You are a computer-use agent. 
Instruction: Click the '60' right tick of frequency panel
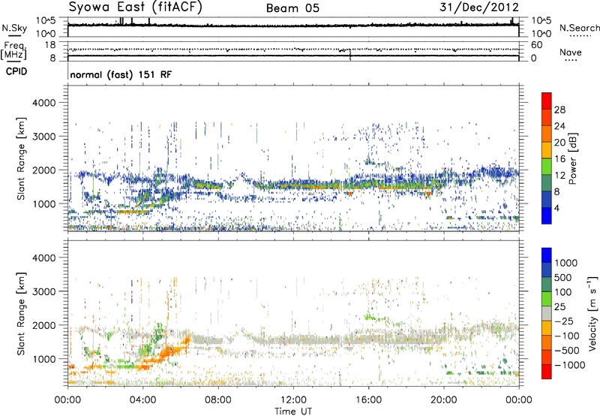point(537,45)
